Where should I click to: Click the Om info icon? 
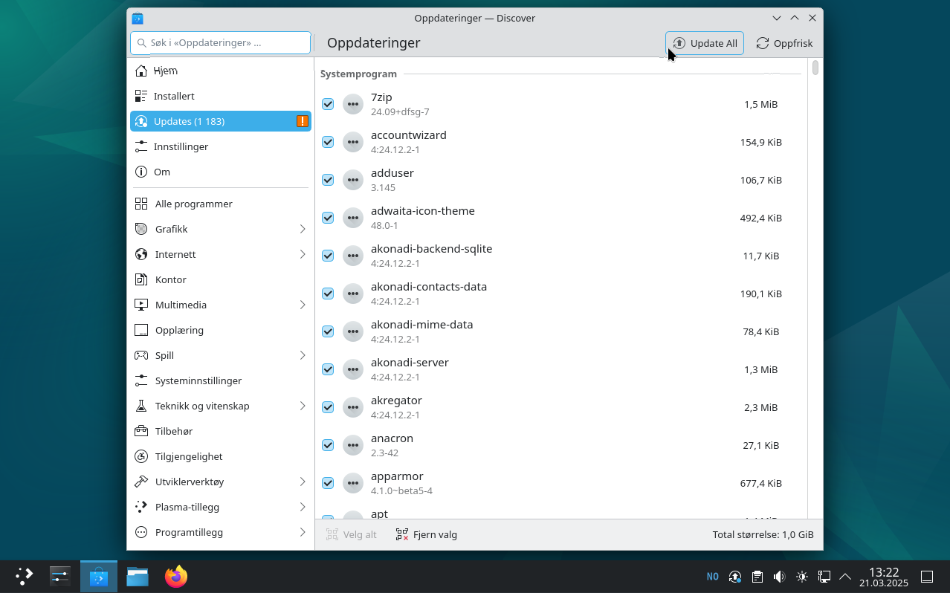click(141, 172)
